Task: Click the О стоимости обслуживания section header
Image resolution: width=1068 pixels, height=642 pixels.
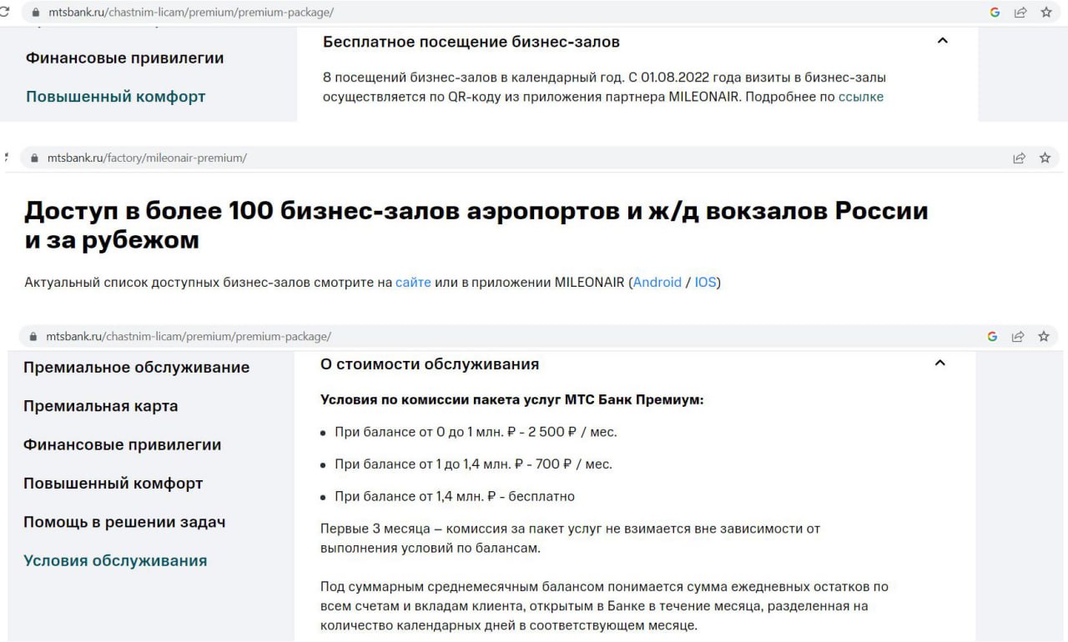Action: pyautogui.click(x=430, y=364)
